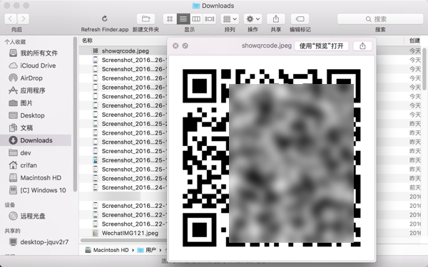Focus the 搜索 search field
428x267 pixels.
click(x=380, y=19)
